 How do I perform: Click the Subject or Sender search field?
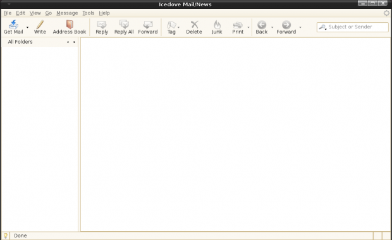point(353,27)
